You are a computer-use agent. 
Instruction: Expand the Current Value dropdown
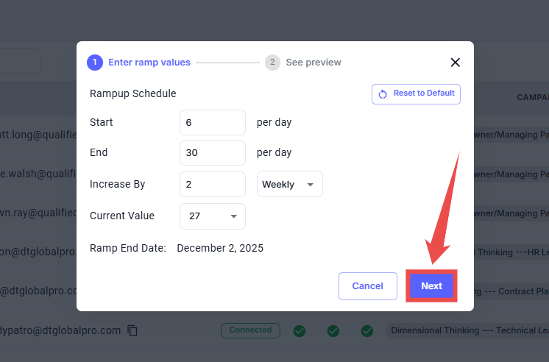pos(212,216)
